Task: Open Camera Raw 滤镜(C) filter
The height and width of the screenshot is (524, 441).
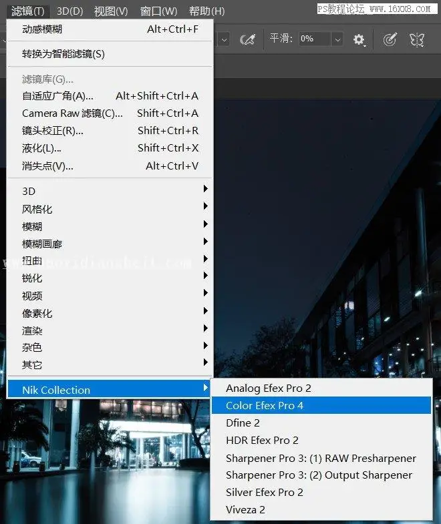Action: 110,113
